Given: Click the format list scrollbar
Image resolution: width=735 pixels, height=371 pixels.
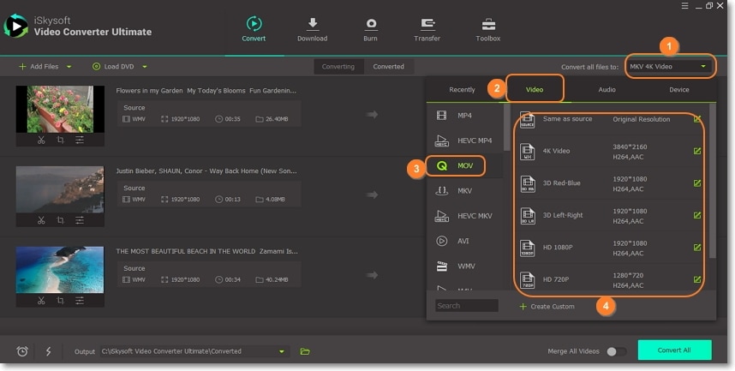Looking at the screenshot, I should [x=507, y=128].
